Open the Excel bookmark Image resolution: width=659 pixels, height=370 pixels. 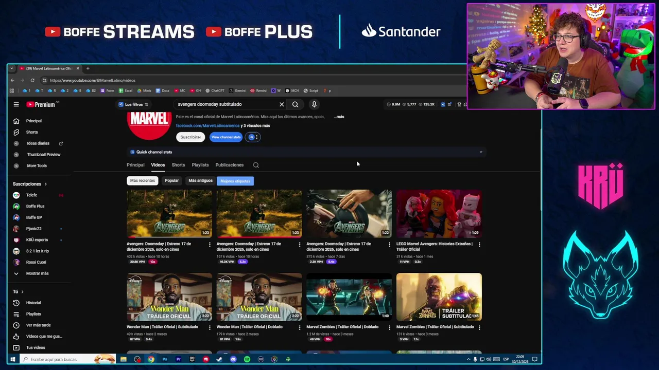point(126,90)
